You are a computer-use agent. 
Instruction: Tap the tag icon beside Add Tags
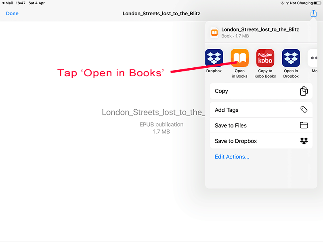[x=304, y=110]
